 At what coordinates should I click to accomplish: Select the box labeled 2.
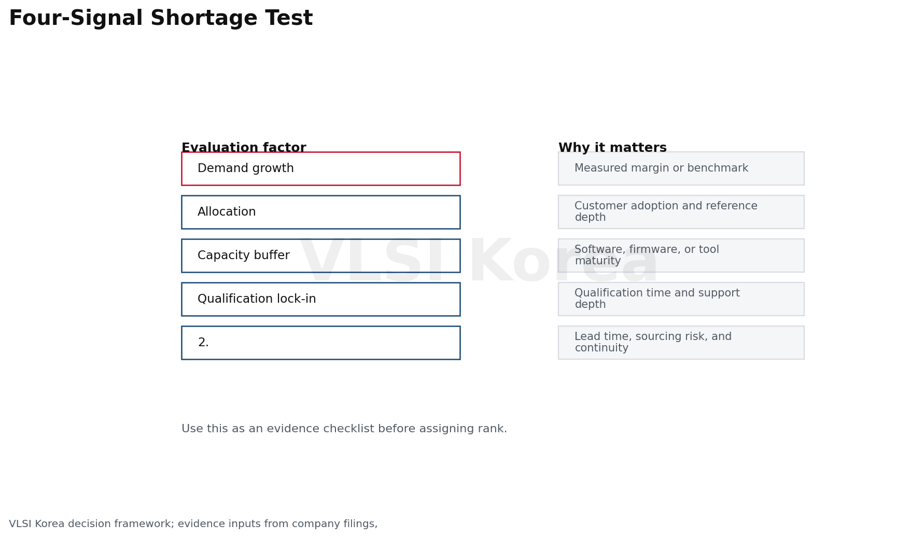coord(320,343)
